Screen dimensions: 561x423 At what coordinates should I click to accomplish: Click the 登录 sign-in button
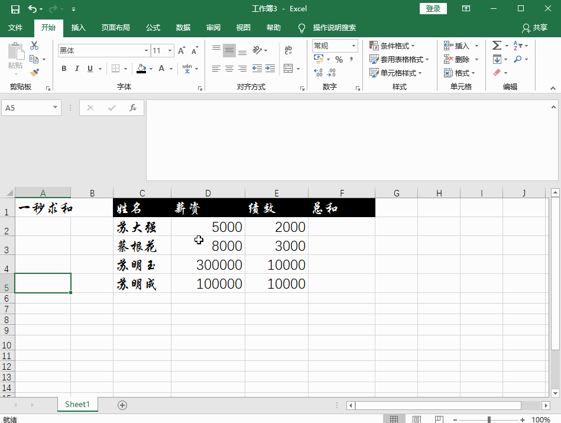pos(433,9)
